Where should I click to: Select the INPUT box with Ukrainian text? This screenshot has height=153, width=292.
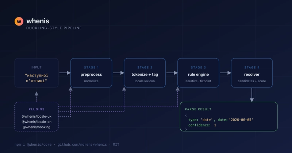(36, 73)
